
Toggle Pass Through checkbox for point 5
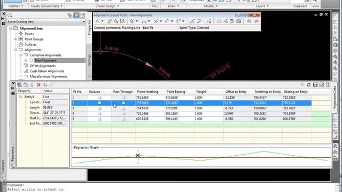tap(123, 119)
